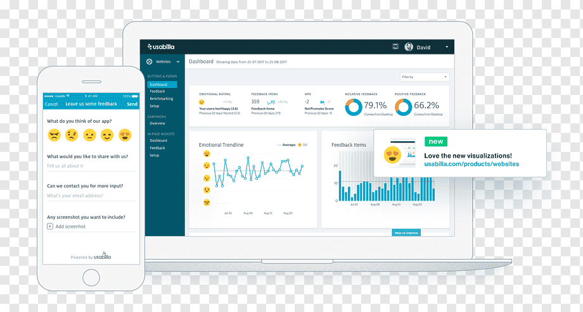
Task: Tap the phone home button
Action: click(91, 277)
